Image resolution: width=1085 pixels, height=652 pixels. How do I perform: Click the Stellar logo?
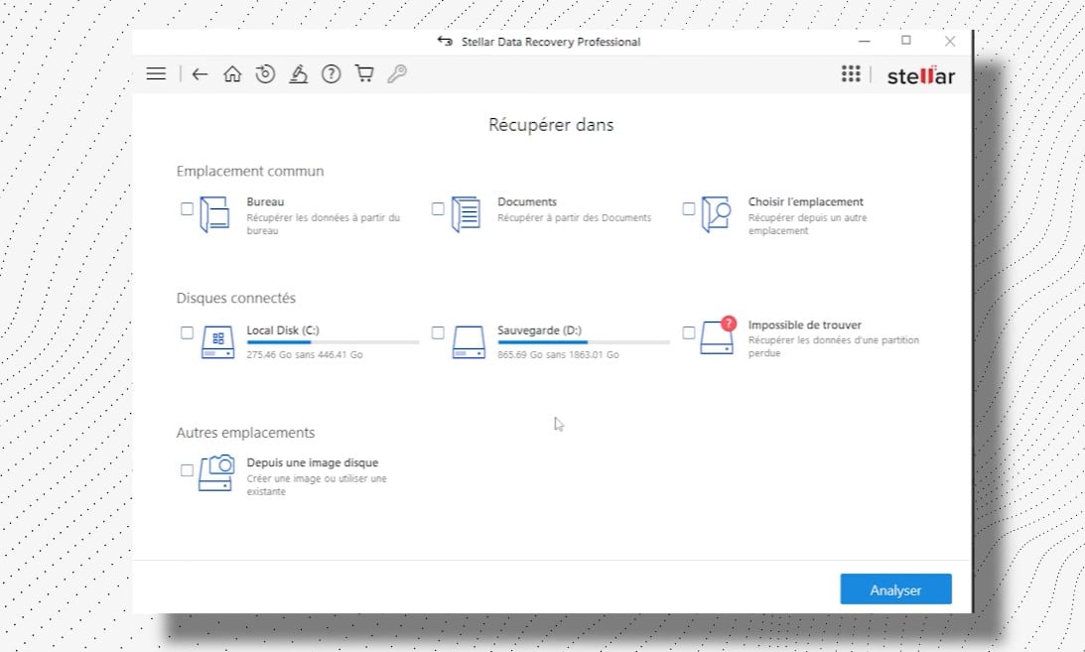click(x=920, y=75)
